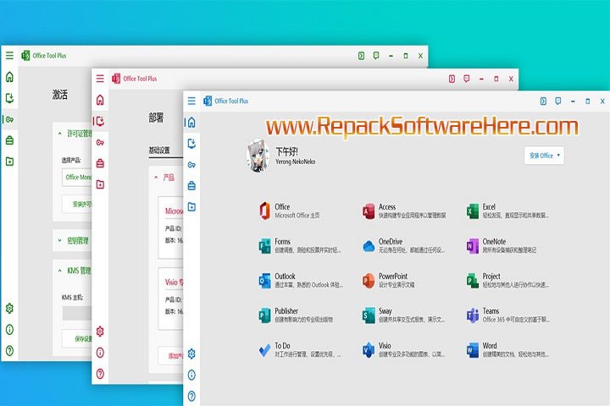Open Activate key icon in blue window sidebar
This screenshot has width=610, height=406.
pyautogui.click(x=191, y=165)
